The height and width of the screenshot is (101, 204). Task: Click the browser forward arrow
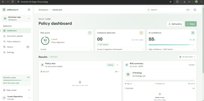coord(8,2)
